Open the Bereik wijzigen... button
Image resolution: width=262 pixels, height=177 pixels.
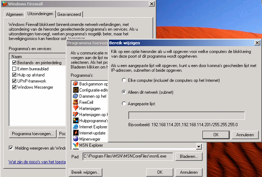pos(85,172)
